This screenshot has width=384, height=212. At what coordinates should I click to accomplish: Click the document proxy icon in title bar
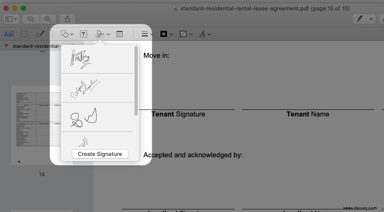[175, 9]
